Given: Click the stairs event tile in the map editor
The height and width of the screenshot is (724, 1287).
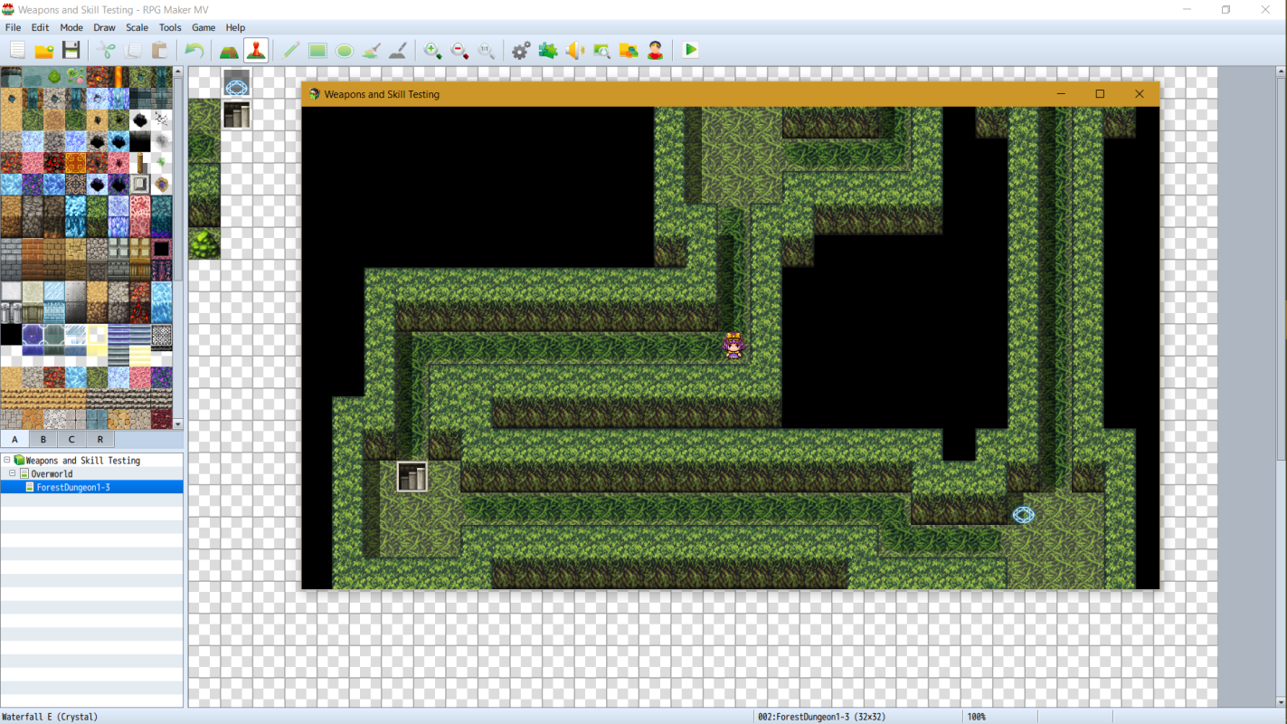Looking at the screenshot, I should [237, 115].
